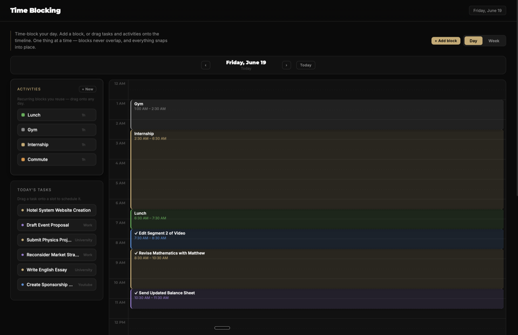Click the TODAY'S TASKS panel heading

[34, 190]
